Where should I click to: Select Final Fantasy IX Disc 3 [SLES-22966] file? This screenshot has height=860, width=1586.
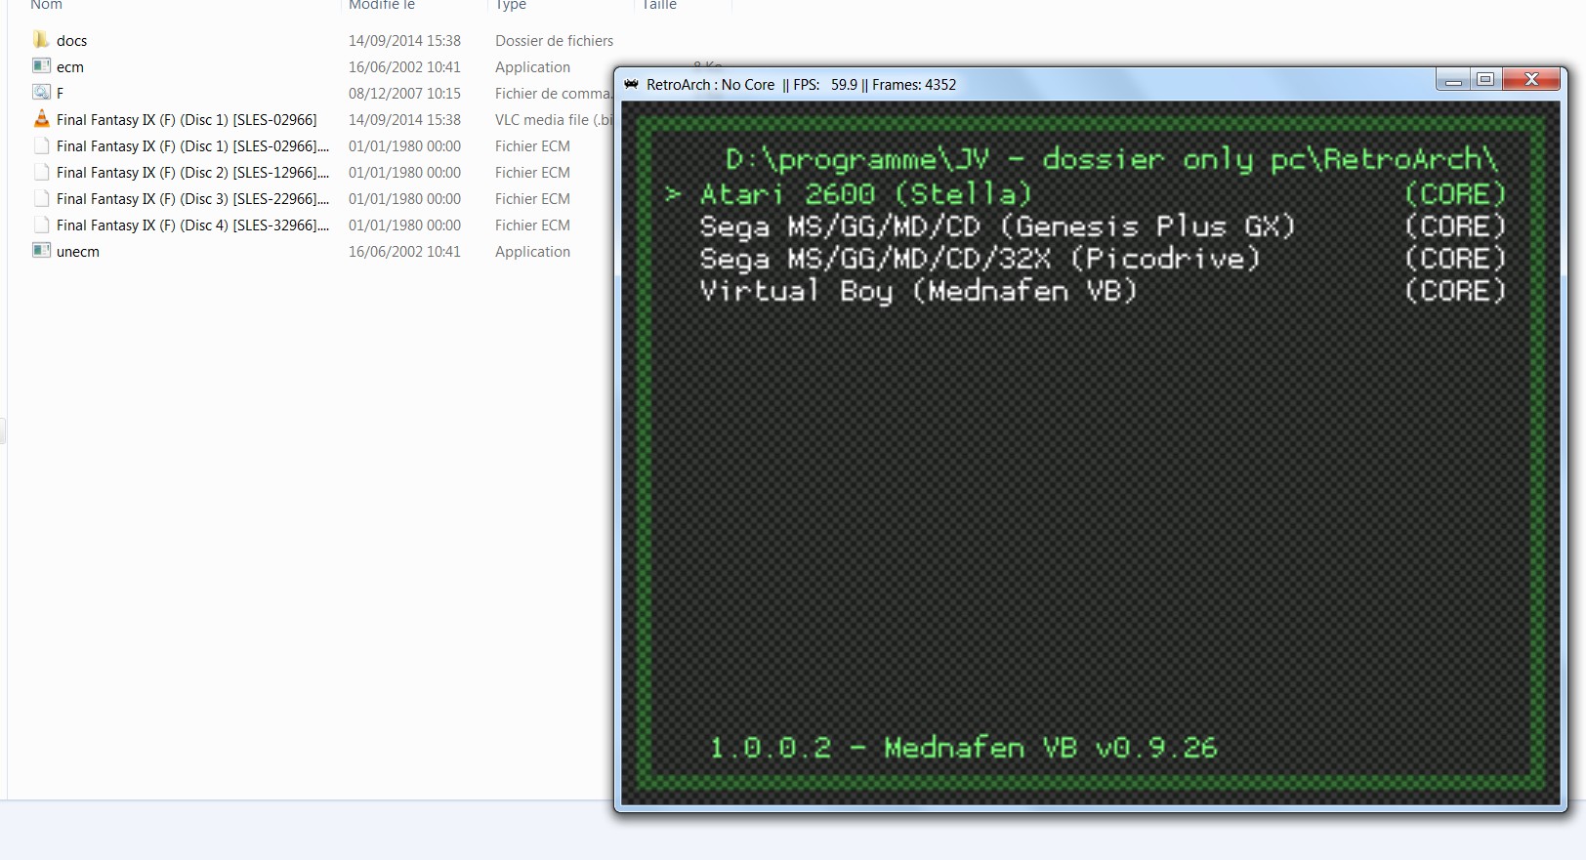click(x=192, y=199)
